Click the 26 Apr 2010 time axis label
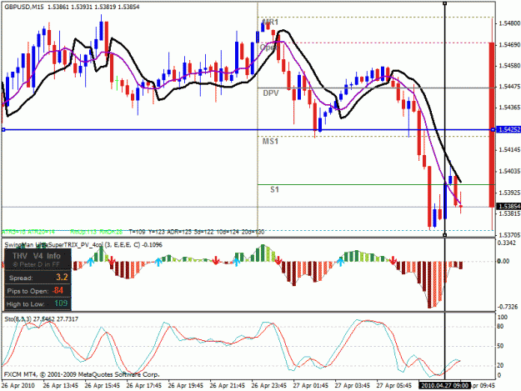 (x=18, y=386)
